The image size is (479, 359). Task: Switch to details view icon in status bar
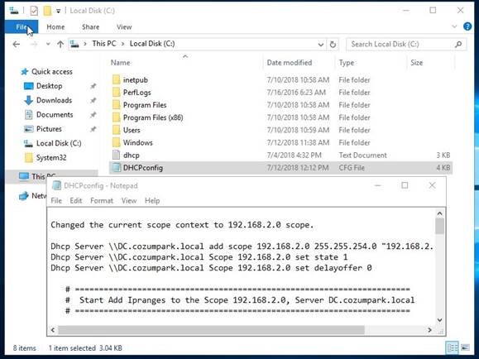(453, 347)
